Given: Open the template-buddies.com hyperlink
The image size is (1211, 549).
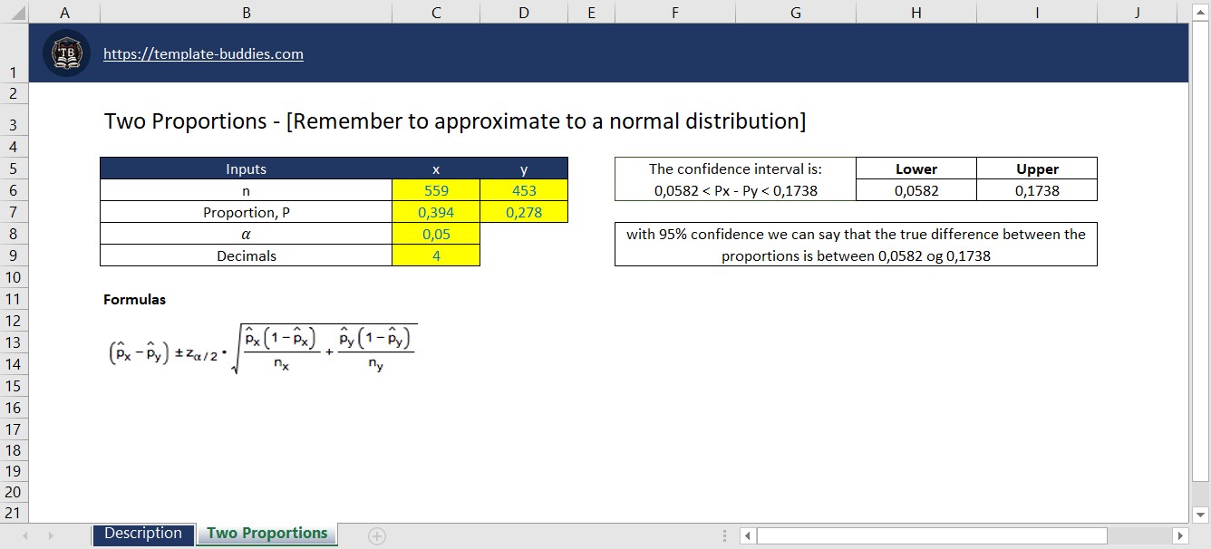Looking at the screenshot, I should (x=203, y=54).
